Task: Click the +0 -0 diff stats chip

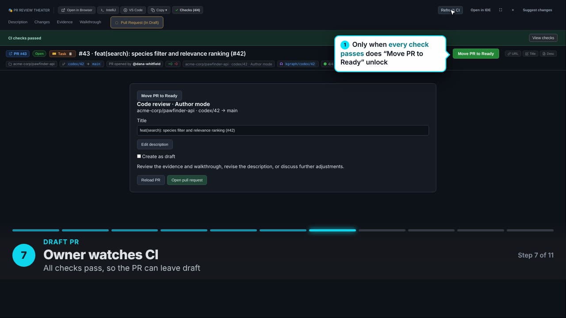Action: (172, 64)
